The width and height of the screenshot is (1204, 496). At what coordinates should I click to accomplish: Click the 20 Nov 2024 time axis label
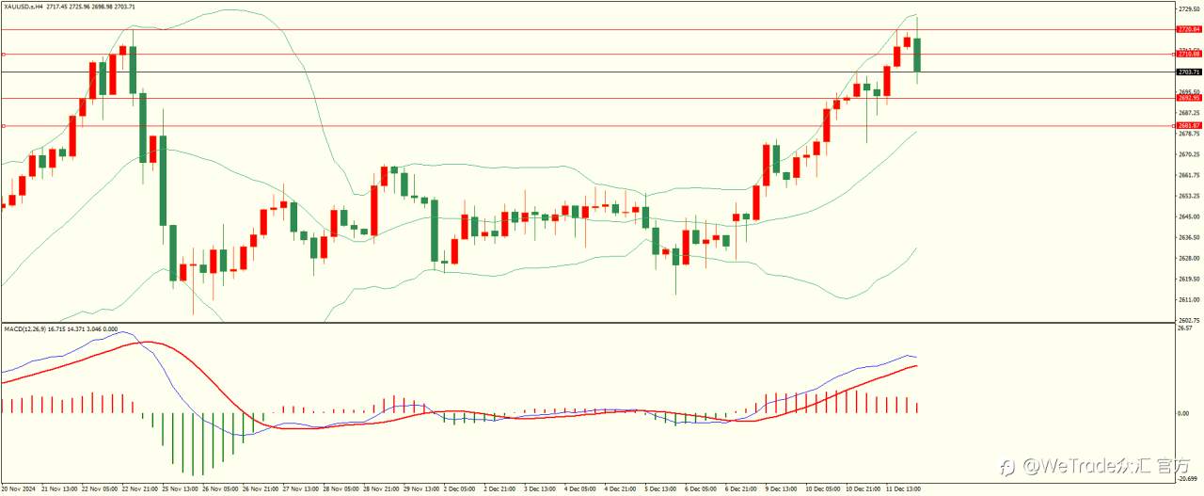[x=19, y=489]
